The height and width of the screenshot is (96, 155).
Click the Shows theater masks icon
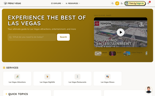click(107, 77)
